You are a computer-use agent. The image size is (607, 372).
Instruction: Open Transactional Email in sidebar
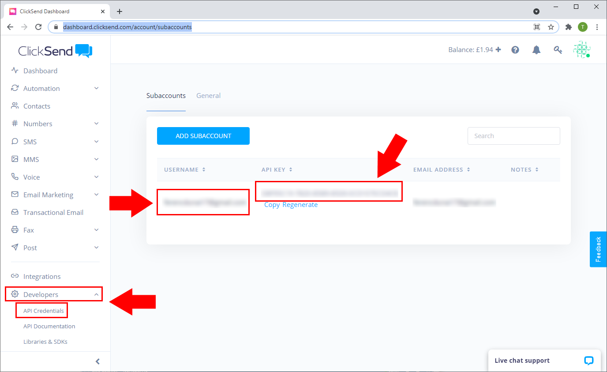pyautogui.click(x=53, y=212)
